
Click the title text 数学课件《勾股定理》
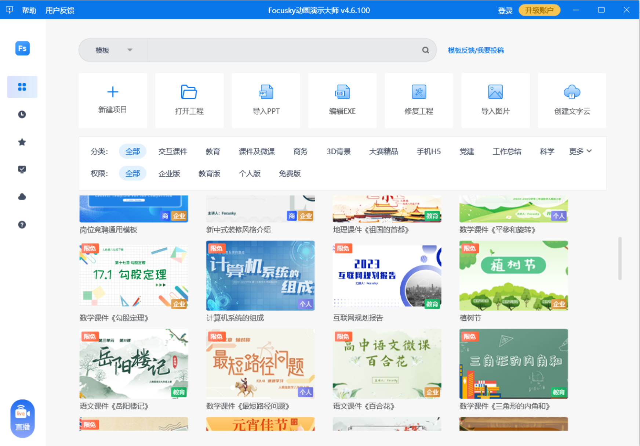(x=114, y=318)
